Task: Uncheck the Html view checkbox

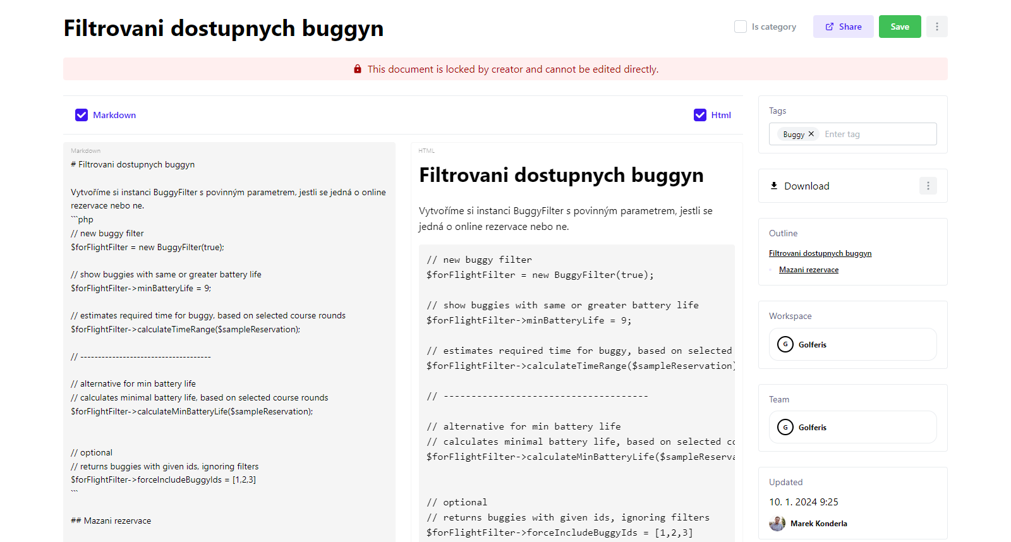Action: click(700, 115)
